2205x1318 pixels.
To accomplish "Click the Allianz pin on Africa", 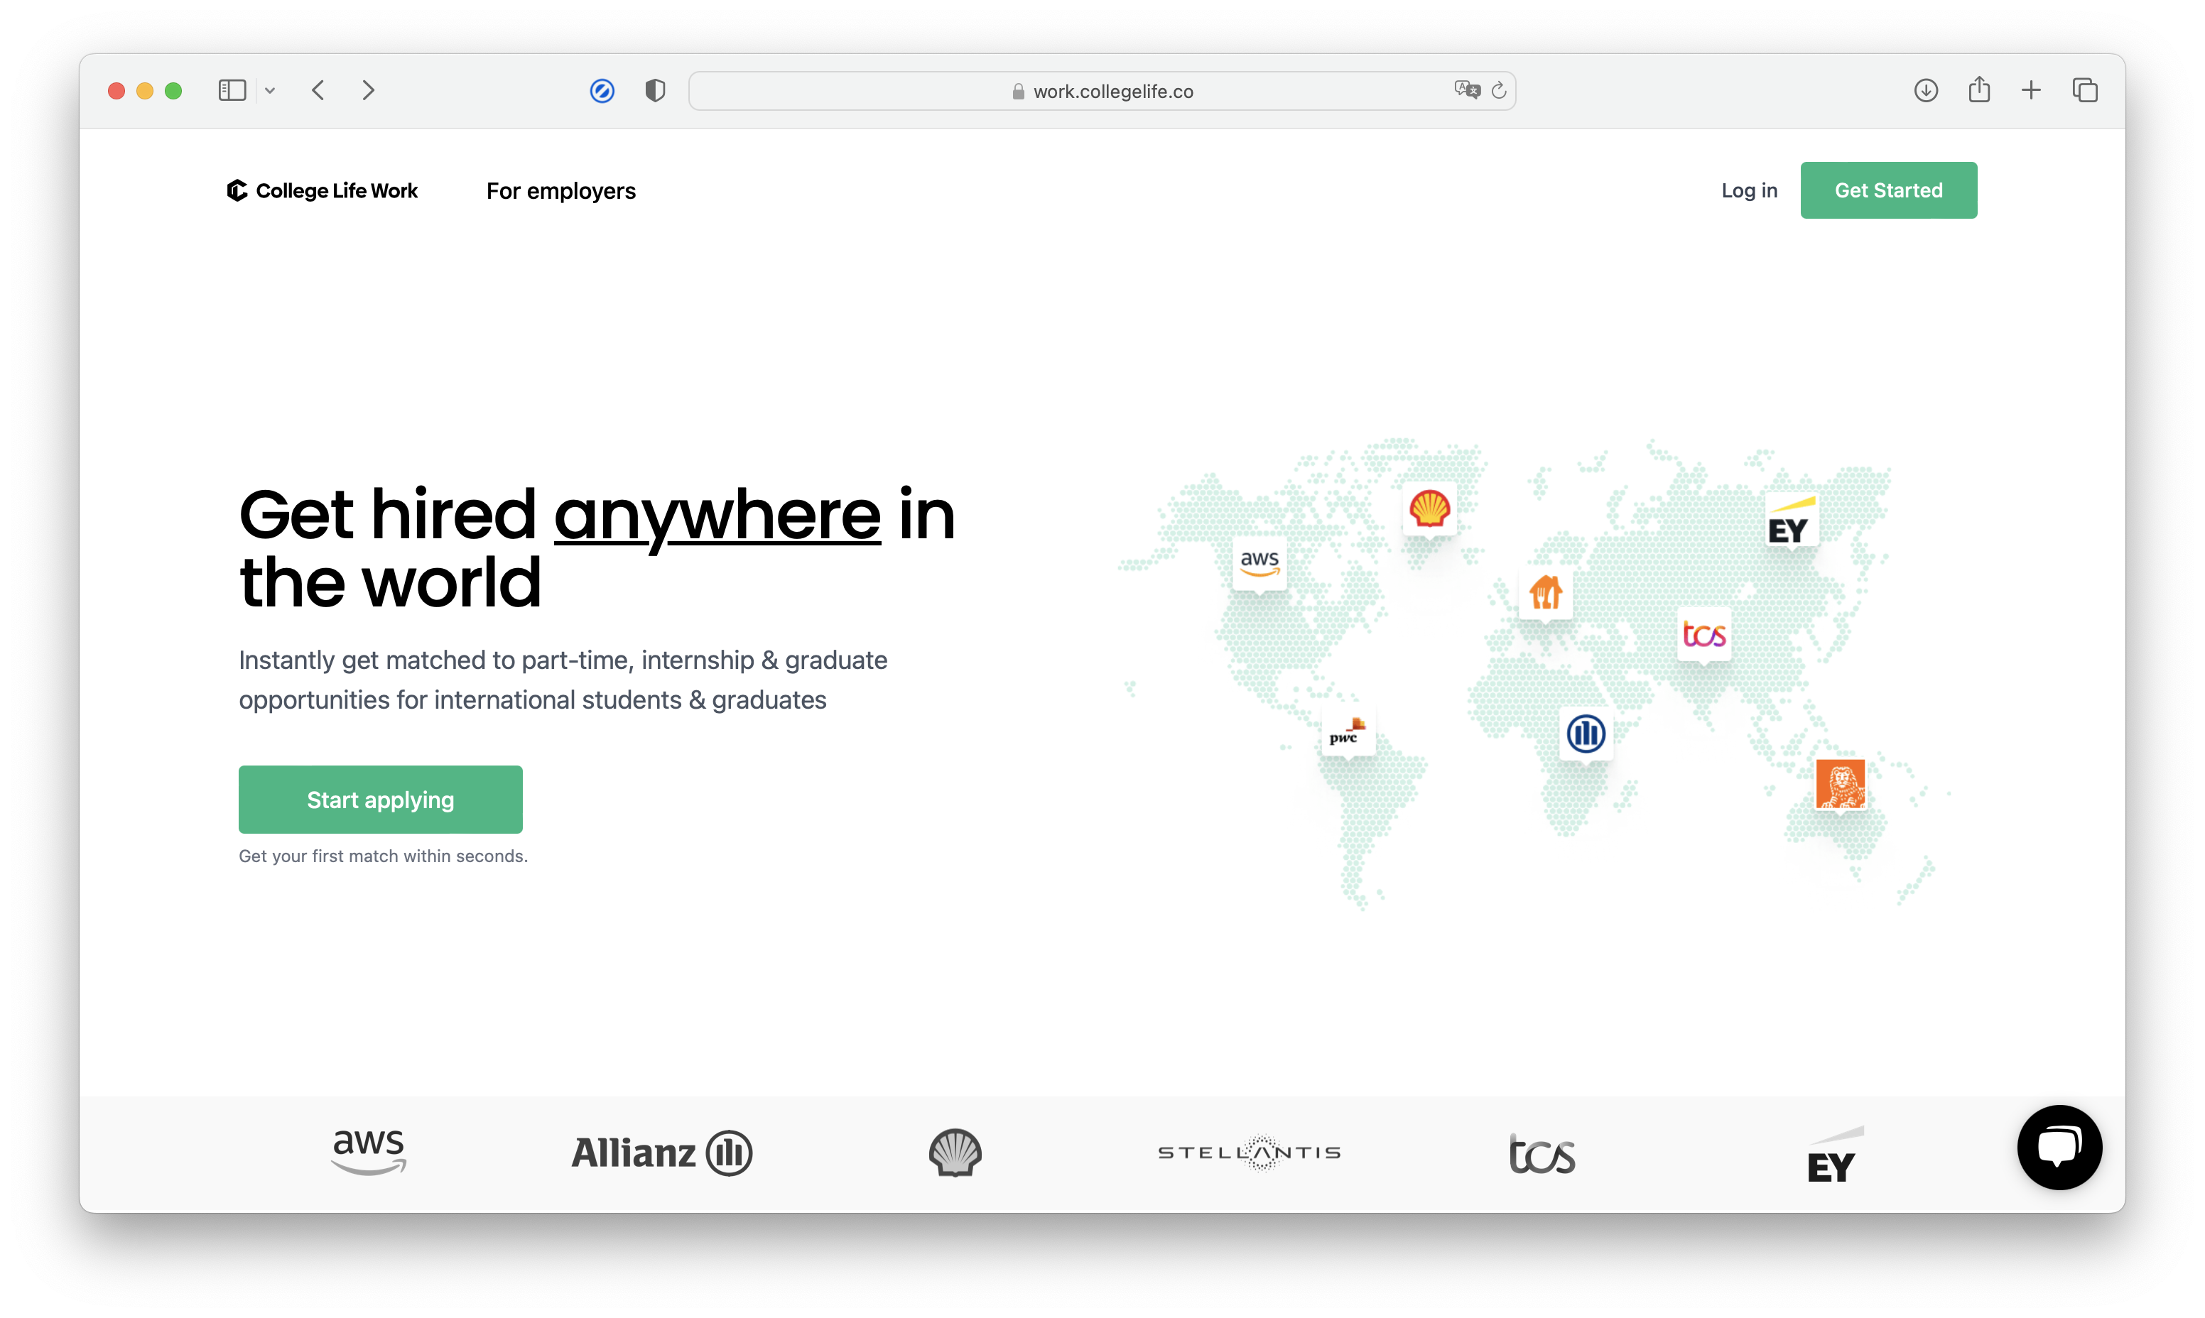I will [x=1586, y=734].
